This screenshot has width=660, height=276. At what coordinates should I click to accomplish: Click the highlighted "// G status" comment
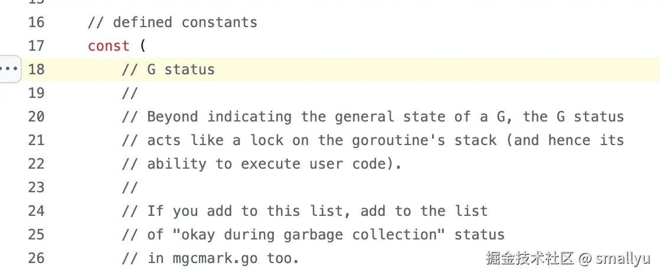pos(168,70)
